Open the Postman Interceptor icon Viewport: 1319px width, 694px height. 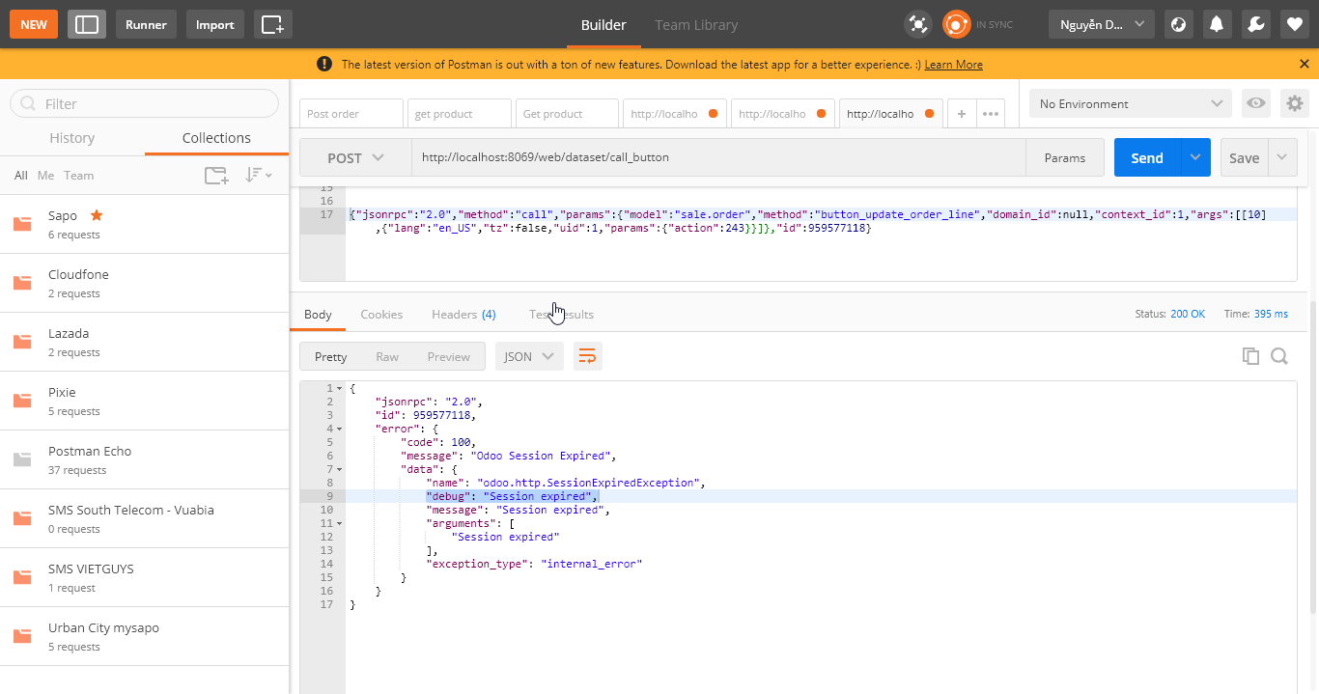tap(917, 23)
